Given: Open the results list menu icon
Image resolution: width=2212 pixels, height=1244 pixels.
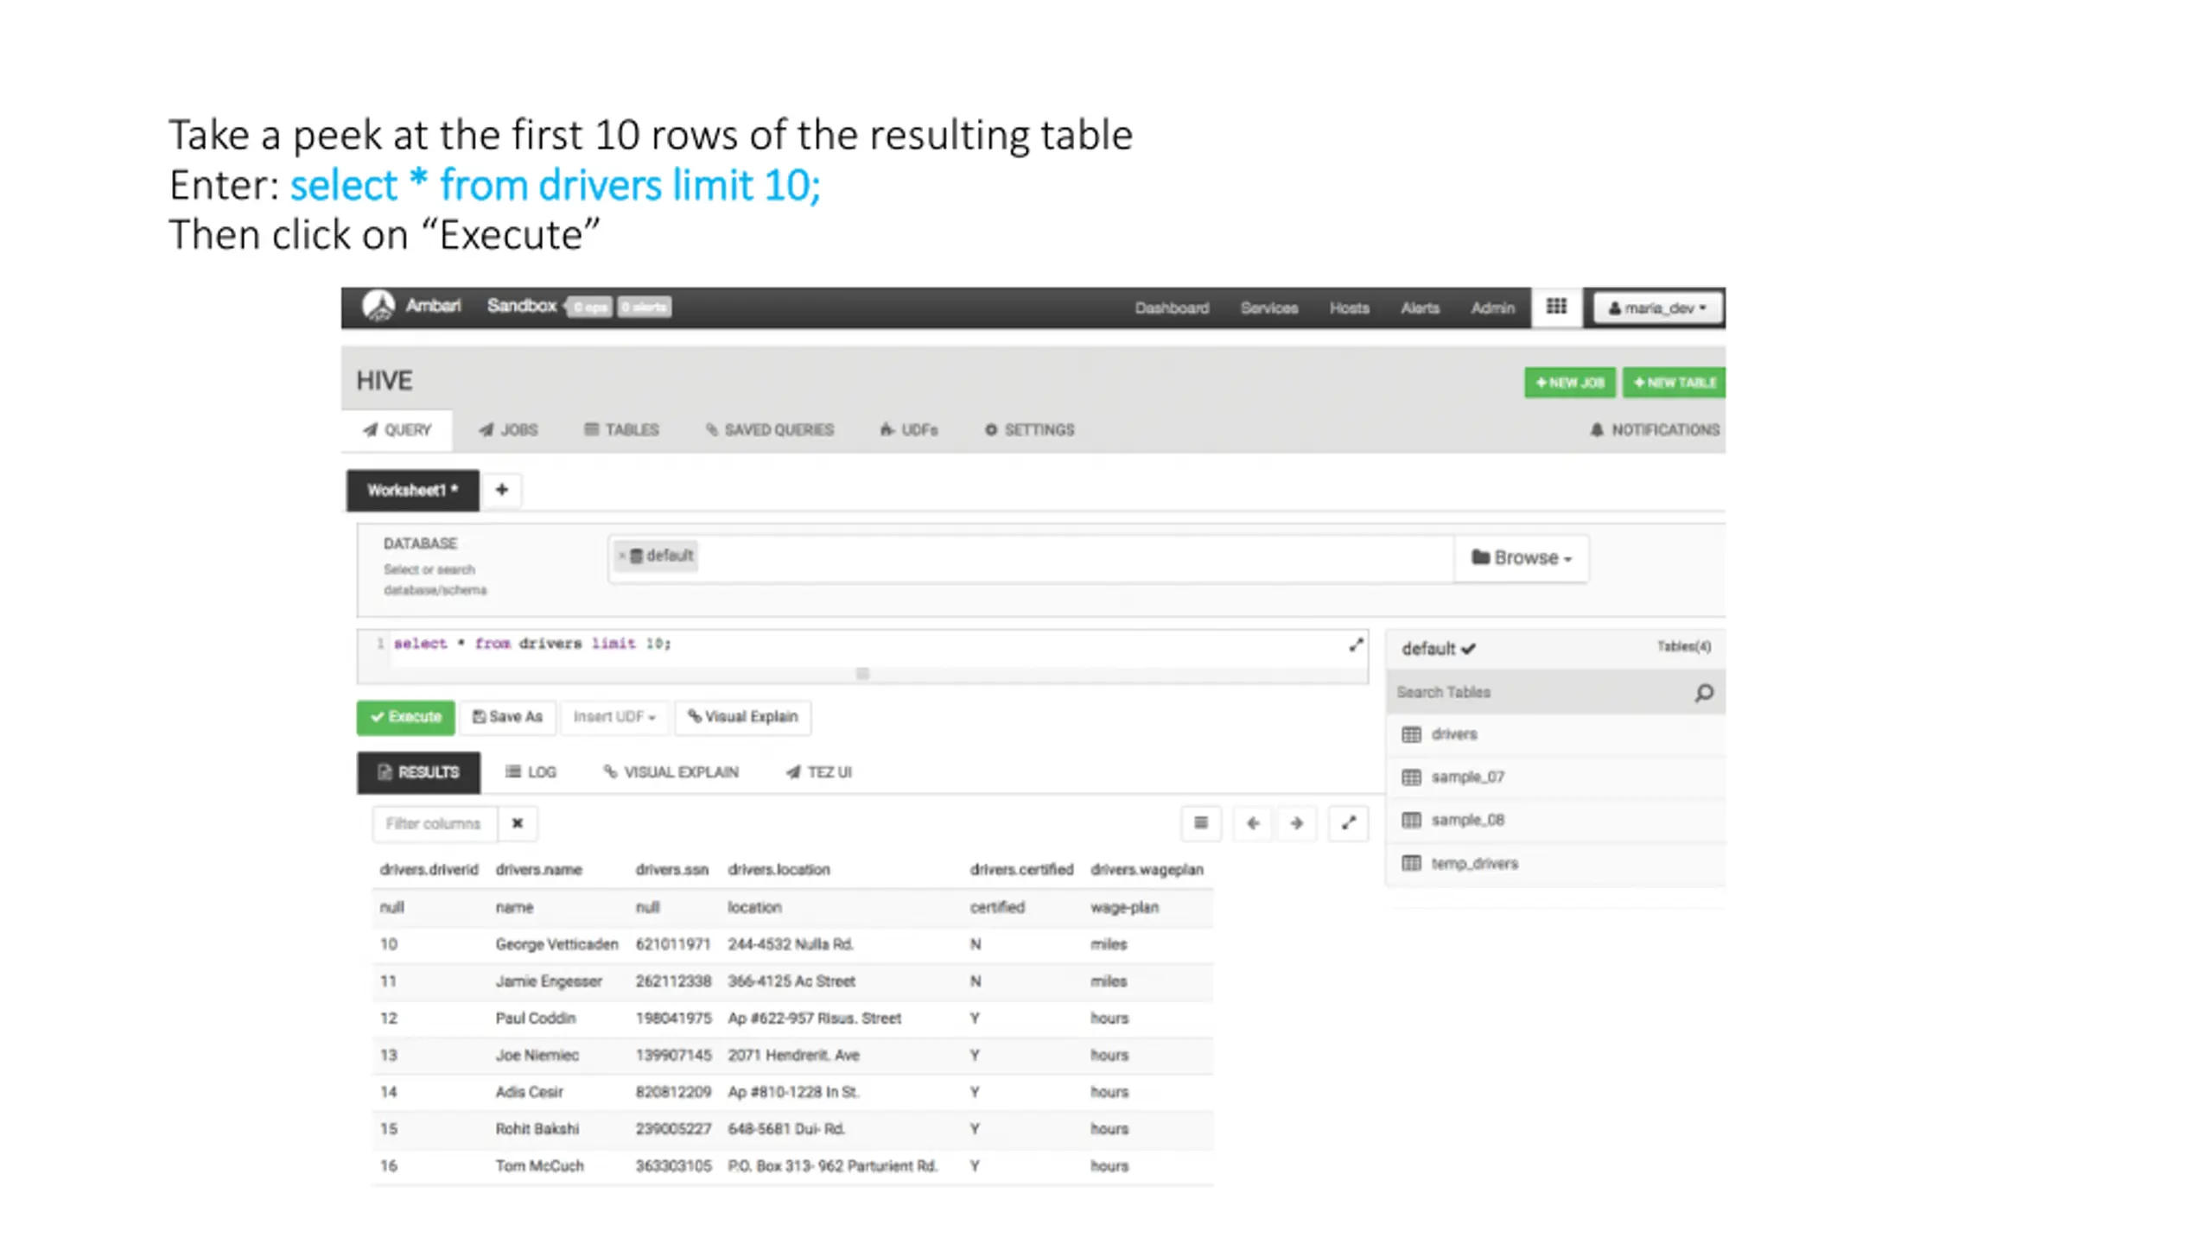Looking at the screenshot, I should coord(1200,823).
